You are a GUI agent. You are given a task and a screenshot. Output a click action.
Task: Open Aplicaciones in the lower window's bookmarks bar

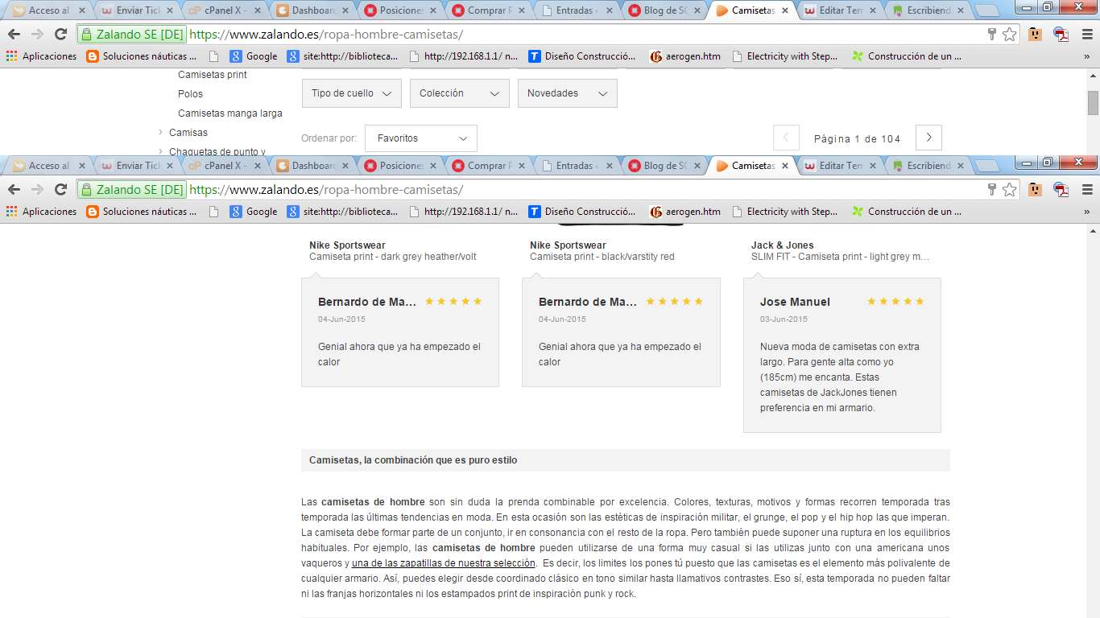point(42,212)
